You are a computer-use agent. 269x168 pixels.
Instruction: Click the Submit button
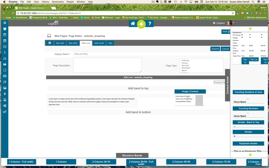[x=215, y=49]
